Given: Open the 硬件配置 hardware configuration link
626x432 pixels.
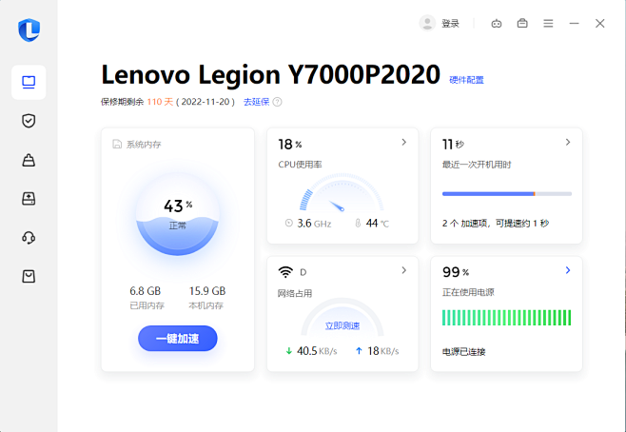Looking at the screenshot, I should (466, 80).
